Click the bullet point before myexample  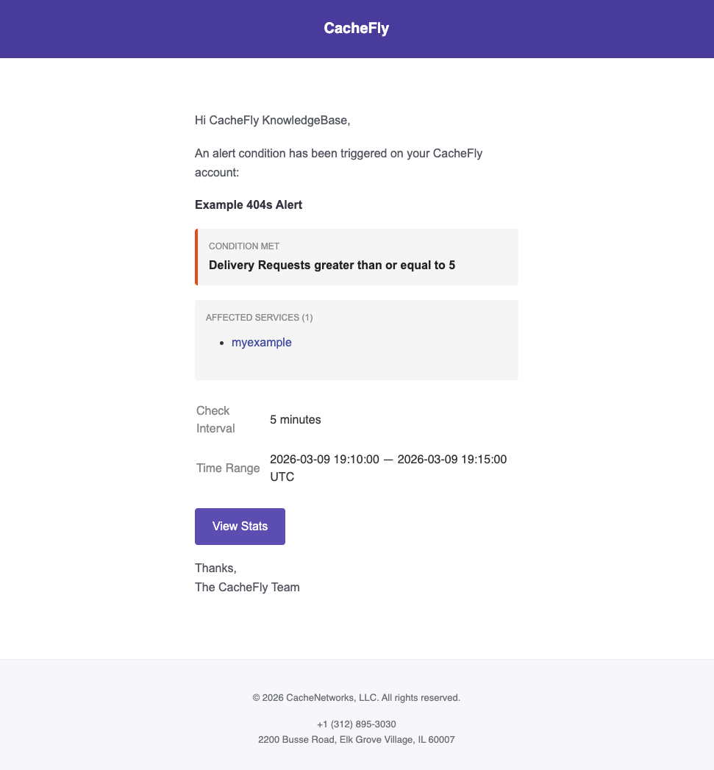click(222, 343)
